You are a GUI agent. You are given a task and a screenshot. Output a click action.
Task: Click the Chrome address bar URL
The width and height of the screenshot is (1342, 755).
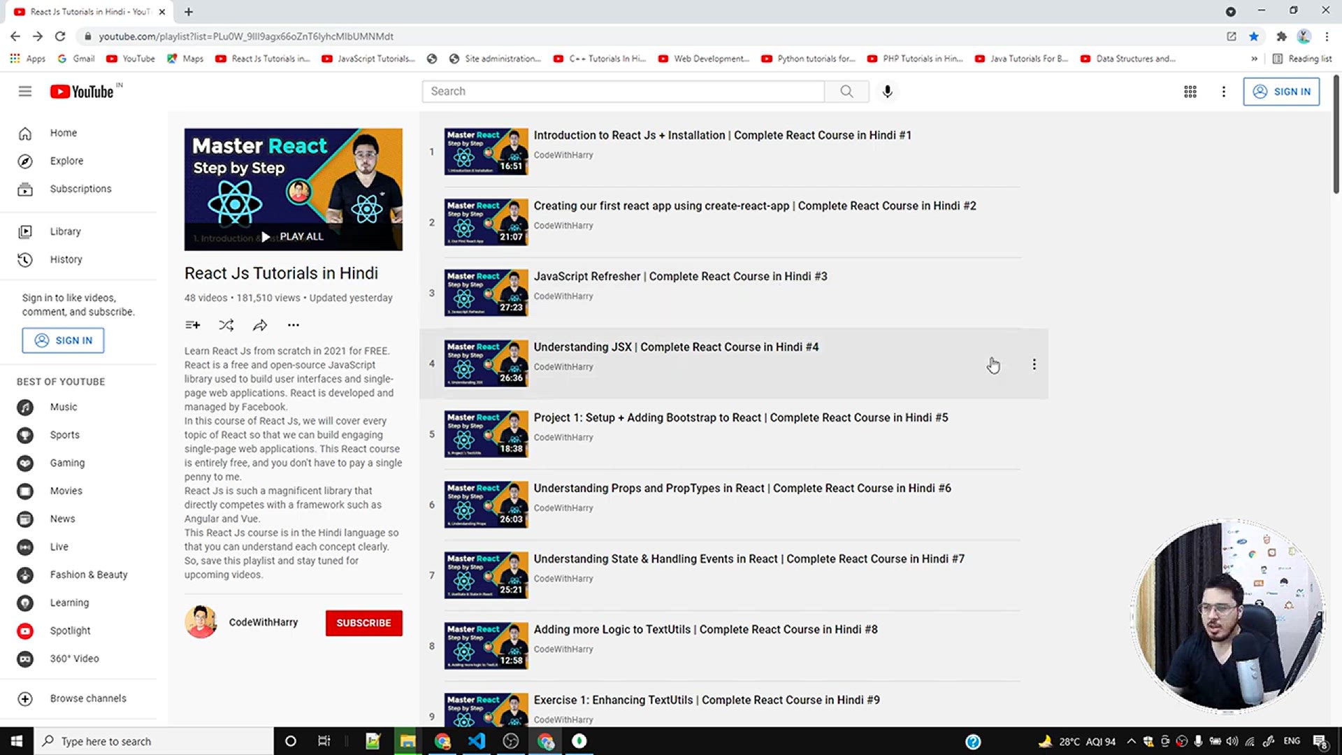pyautogui.click(x=246, y=36)
